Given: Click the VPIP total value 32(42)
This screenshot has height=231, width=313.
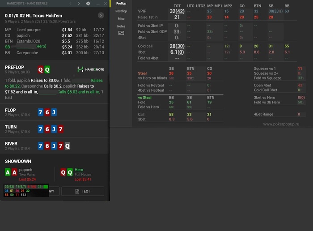Looking at the screenshot, I should 177,11.
